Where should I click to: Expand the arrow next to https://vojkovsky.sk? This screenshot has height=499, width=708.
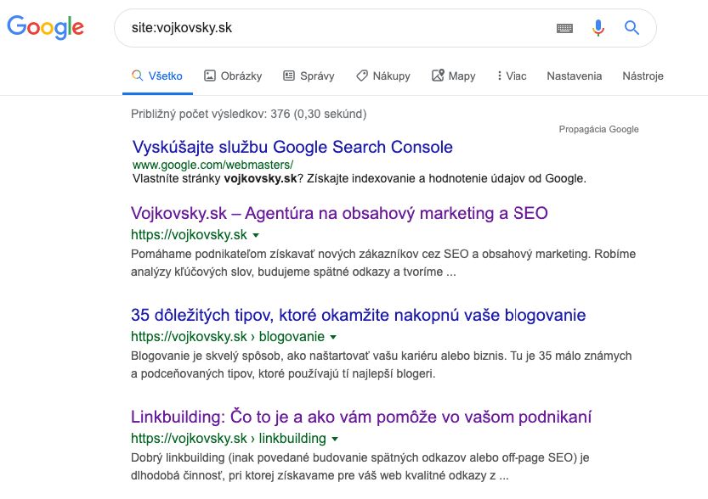click(x=256, y=235)
